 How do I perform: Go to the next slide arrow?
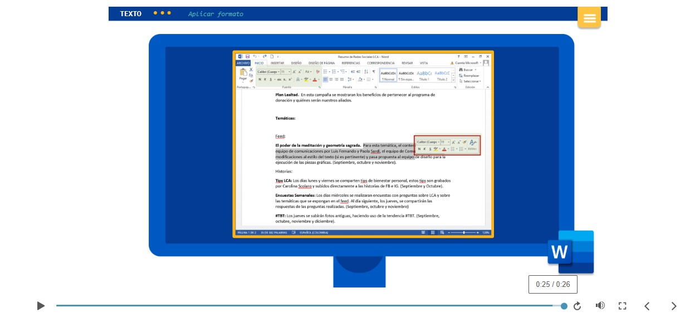(x=673, y=306)
